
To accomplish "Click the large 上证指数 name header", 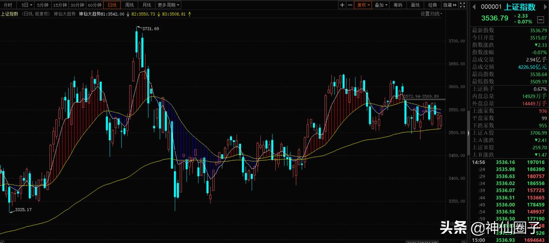I will coord(521,7).
